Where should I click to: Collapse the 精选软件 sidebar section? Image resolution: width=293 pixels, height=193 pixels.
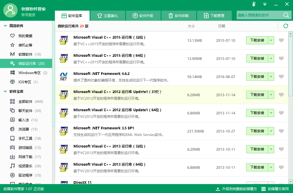5,26
